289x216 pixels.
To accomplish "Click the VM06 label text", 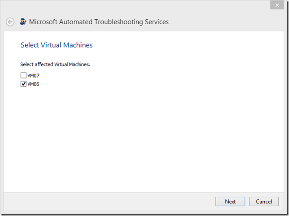I will (33, 84).
